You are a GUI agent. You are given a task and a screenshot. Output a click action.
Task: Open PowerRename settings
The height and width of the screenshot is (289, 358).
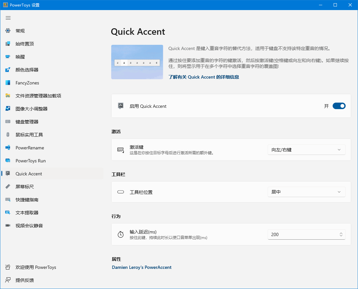coord(30,148)
